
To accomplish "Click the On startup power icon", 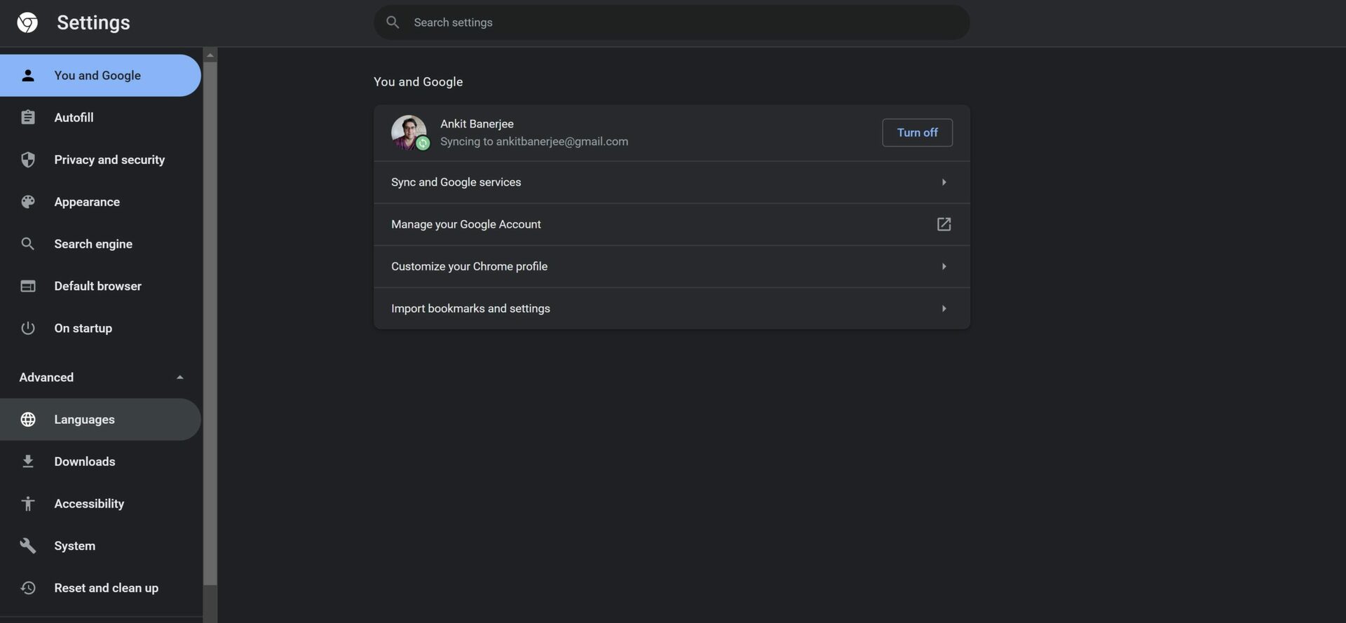I will coord(28,328).
